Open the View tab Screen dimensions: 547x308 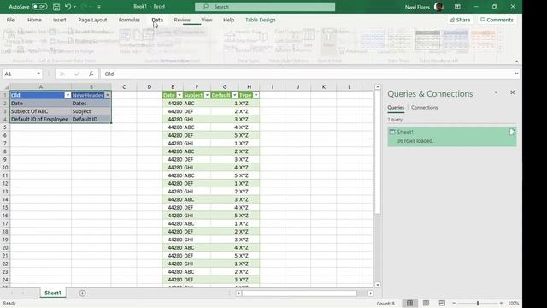tap(207, 20)
